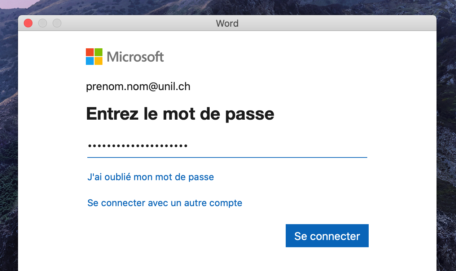Click an empty area of the window title bar
The width and height of the screenshot is (456, 271).
click(325, 23)
